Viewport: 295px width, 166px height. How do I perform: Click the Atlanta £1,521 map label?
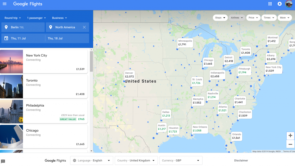point(223,109)
